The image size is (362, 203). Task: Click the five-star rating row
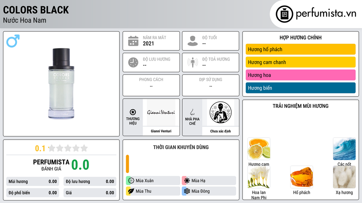coord(68,148)
